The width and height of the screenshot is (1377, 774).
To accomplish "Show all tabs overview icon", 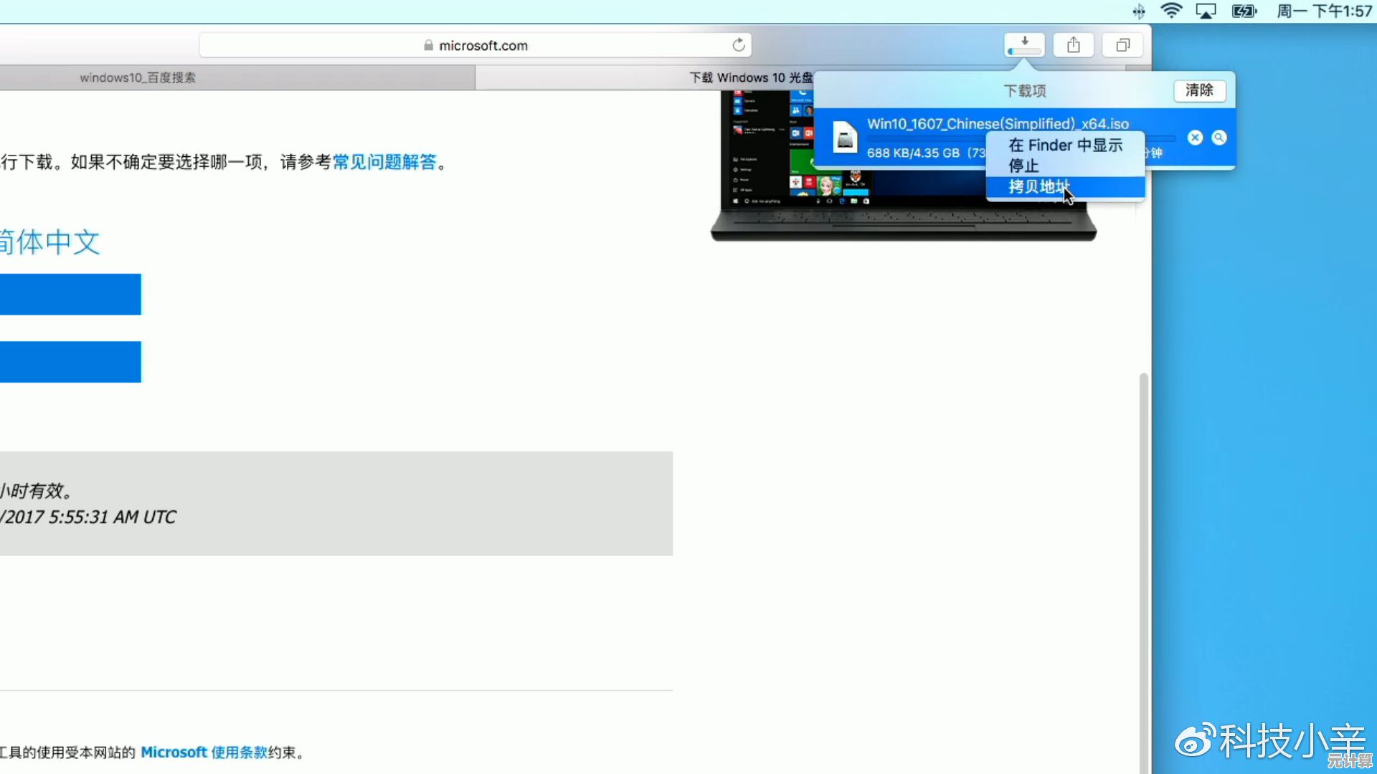I will (x=1122, y=45).
